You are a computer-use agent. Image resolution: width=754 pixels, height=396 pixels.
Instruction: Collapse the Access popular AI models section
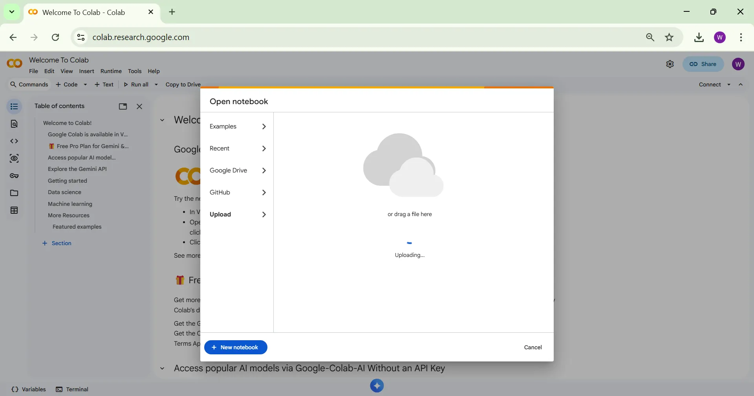click(x=162, y=368)
